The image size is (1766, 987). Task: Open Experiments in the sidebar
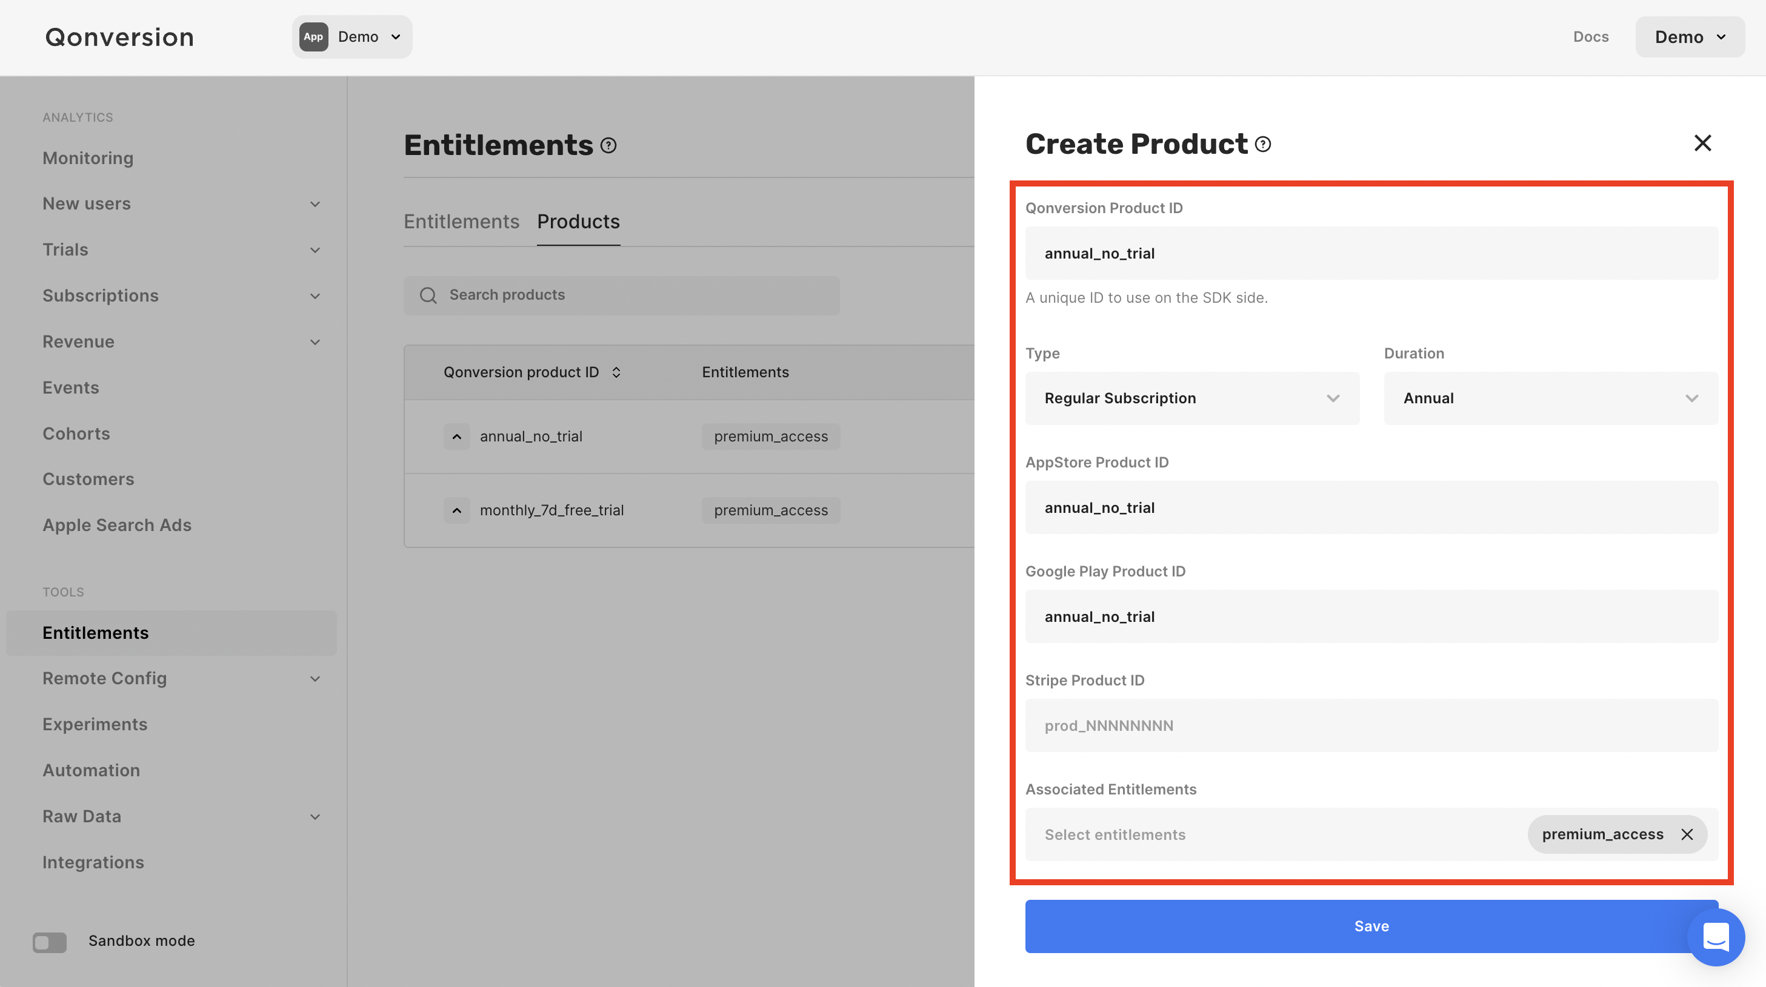tap(95, 724)
